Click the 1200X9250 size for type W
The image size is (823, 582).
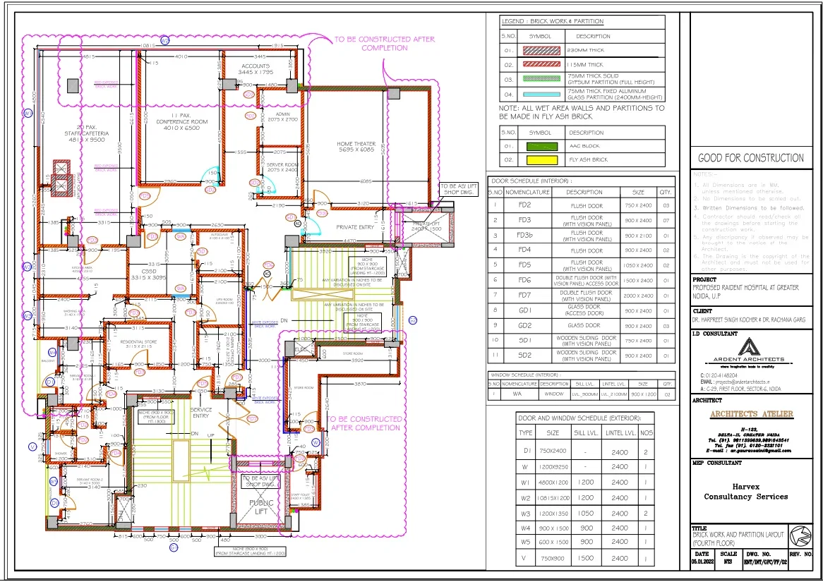point(553,466)
